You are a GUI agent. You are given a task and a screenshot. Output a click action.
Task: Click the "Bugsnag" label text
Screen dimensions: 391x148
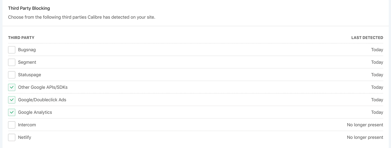pyautogui.click(x=27, y=50)
